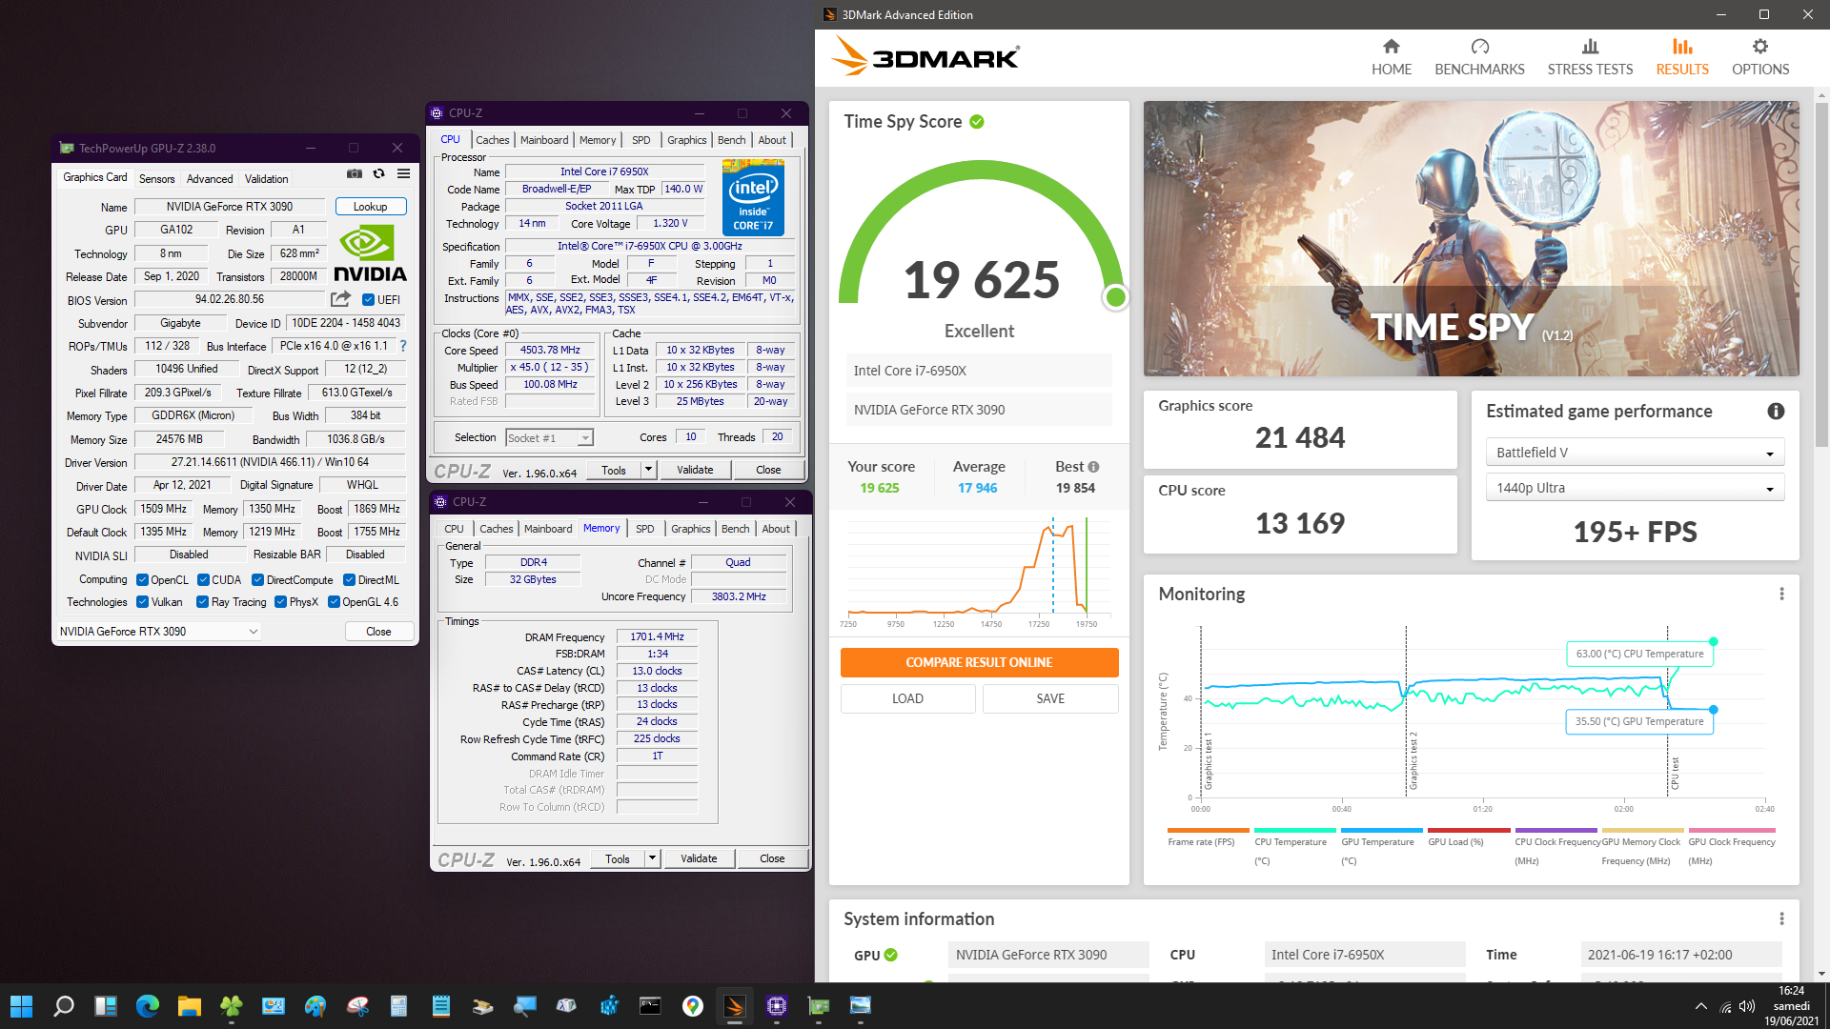Expand 1440p Ultra resolution dropdown

click(1634, 488)
